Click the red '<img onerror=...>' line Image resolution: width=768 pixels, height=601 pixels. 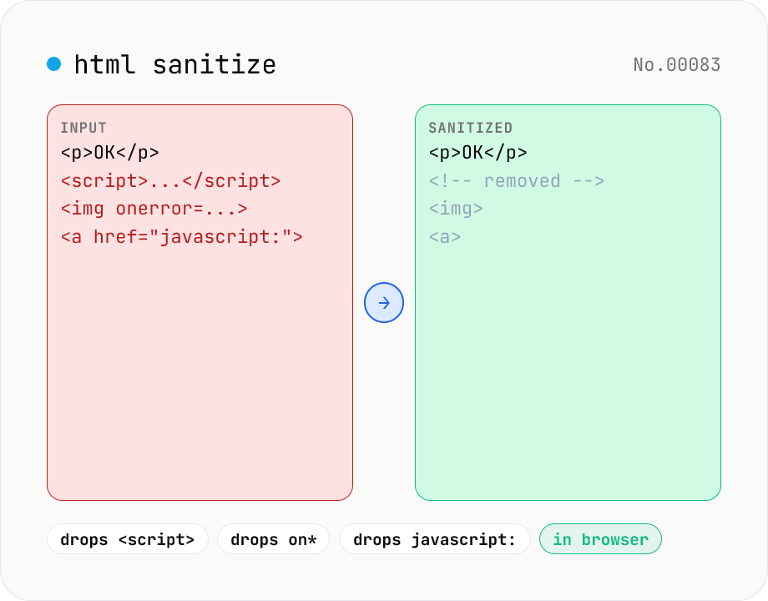tap(154, 209)
